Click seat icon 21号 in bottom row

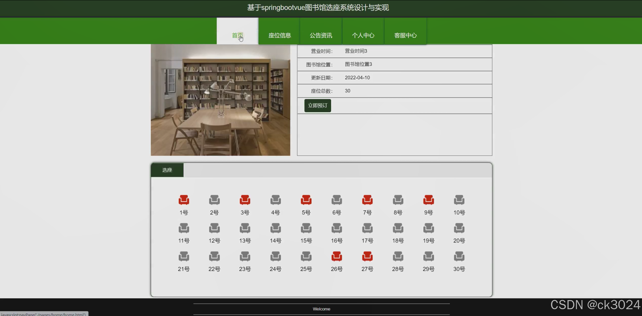point(184,256)
